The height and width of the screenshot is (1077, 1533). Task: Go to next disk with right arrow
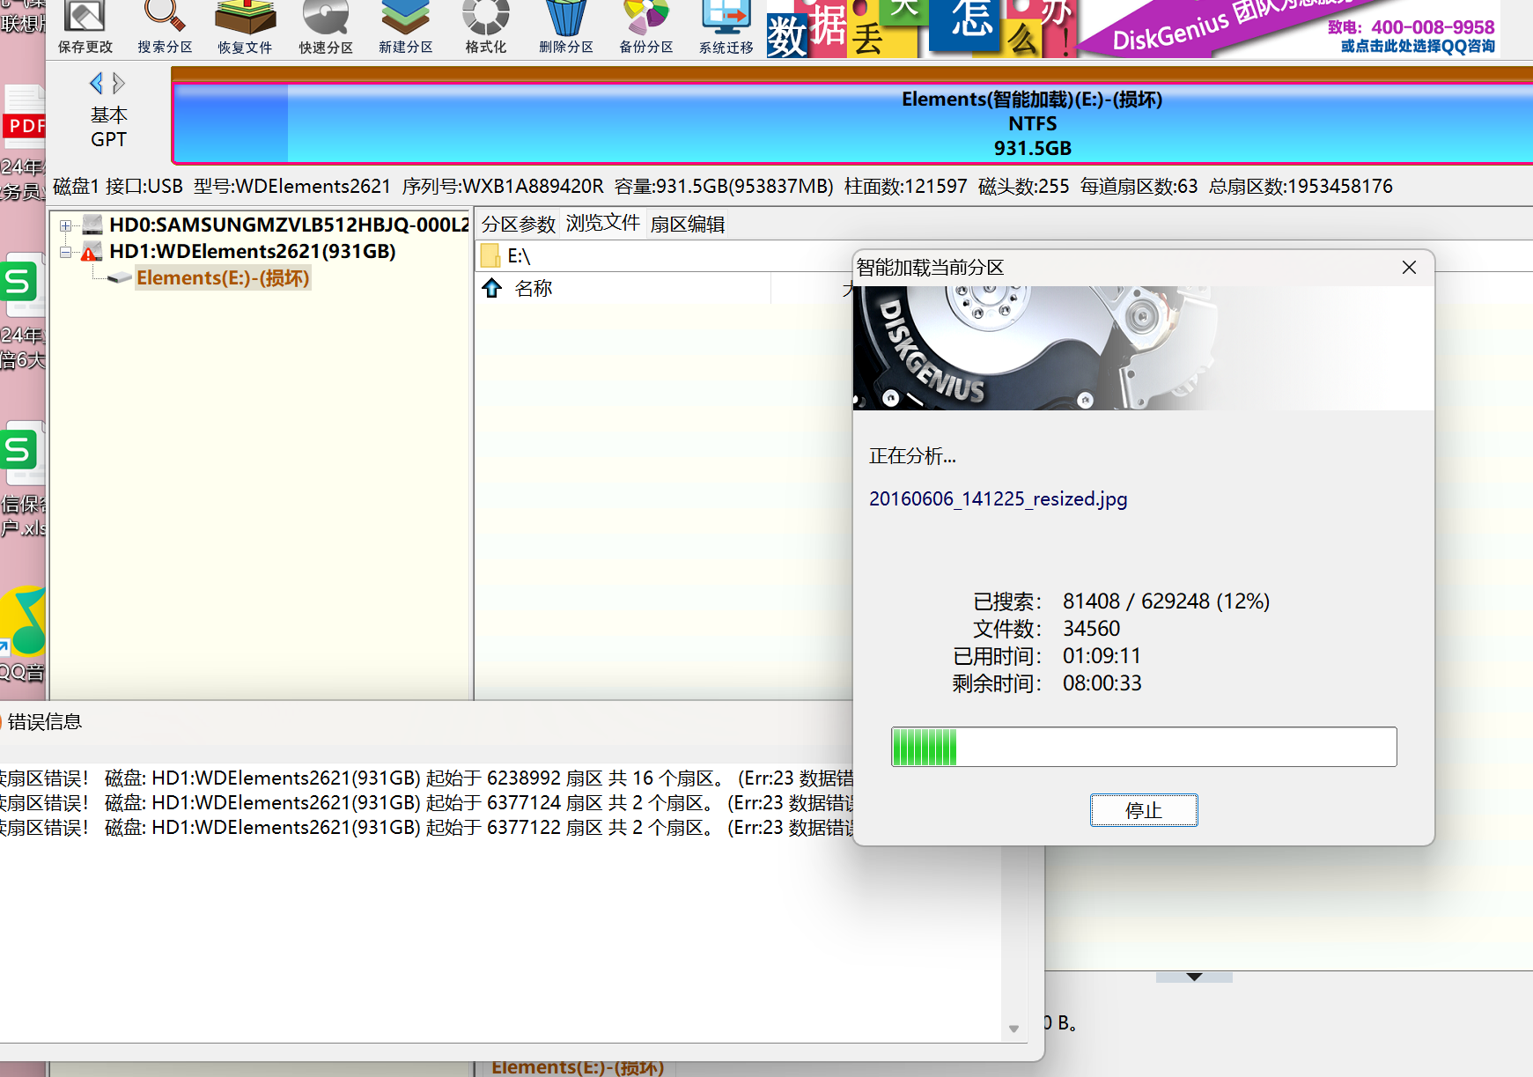(119, 84)
